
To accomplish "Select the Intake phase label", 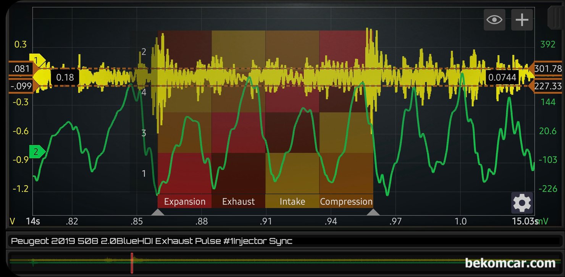I will coord(292,202).
